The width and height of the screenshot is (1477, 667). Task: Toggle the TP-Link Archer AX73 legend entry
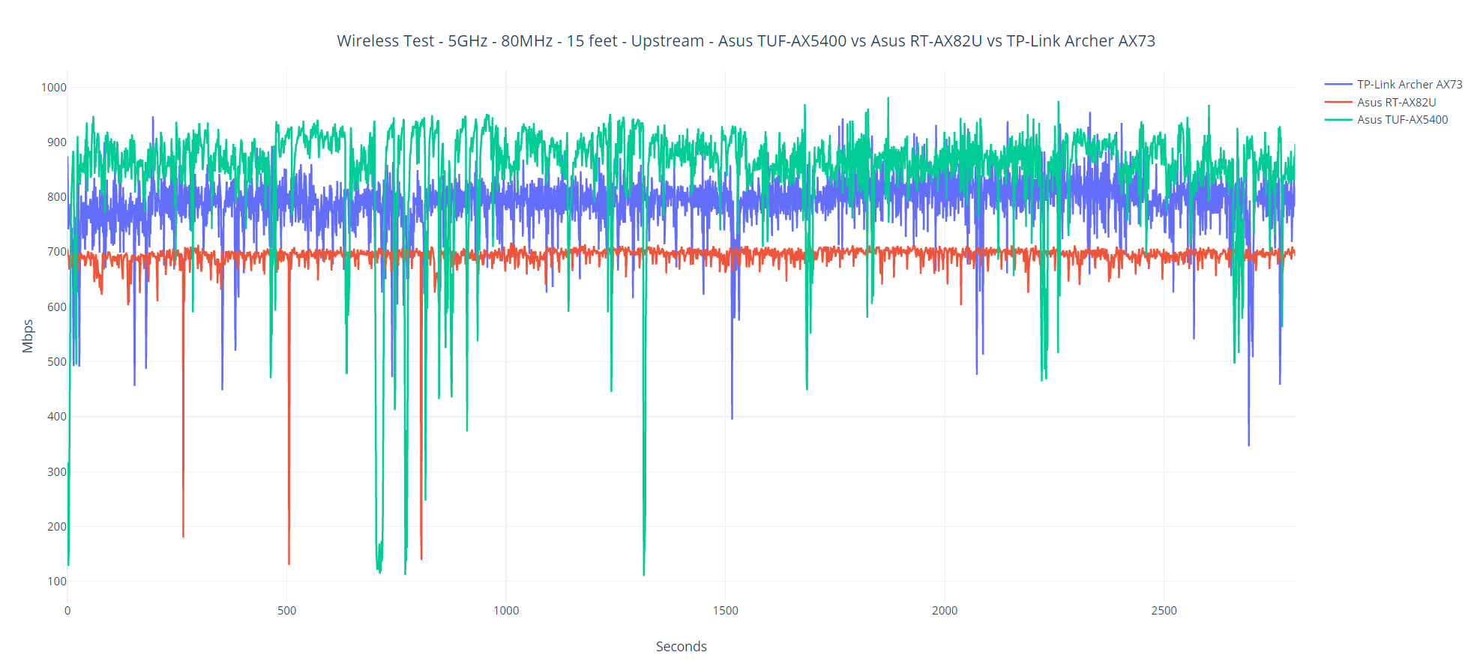pyautogui.click(x=1409, y=85)
